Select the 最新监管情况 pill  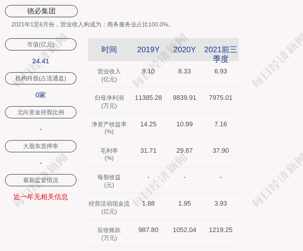click(x=41, y=180)
